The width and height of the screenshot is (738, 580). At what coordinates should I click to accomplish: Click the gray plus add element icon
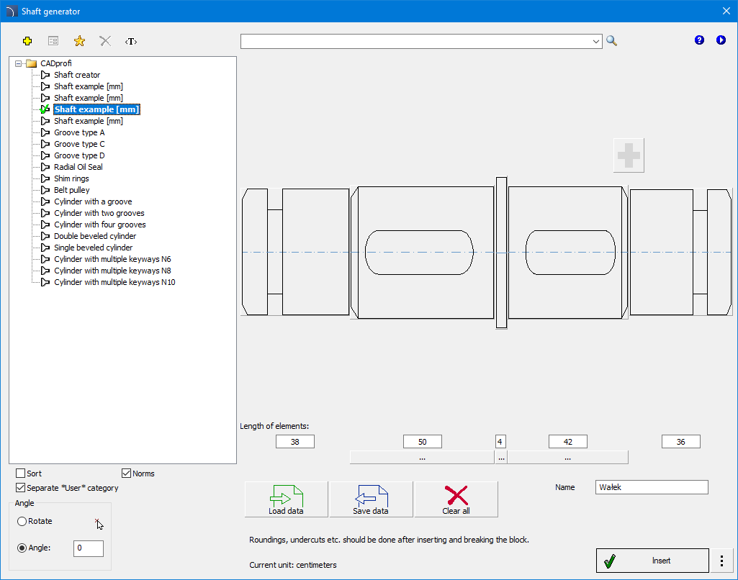click(629, 155)
